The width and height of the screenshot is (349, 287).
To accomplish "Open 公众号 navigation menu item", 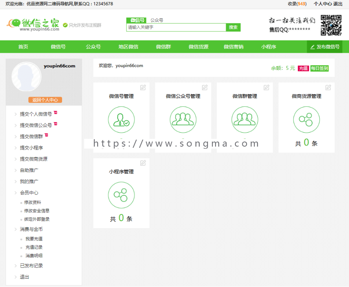I will click(x=93, y=47).
